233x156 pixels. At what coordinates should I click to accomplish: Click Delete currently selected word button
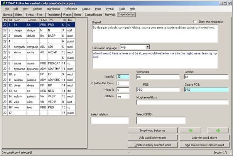152,145
